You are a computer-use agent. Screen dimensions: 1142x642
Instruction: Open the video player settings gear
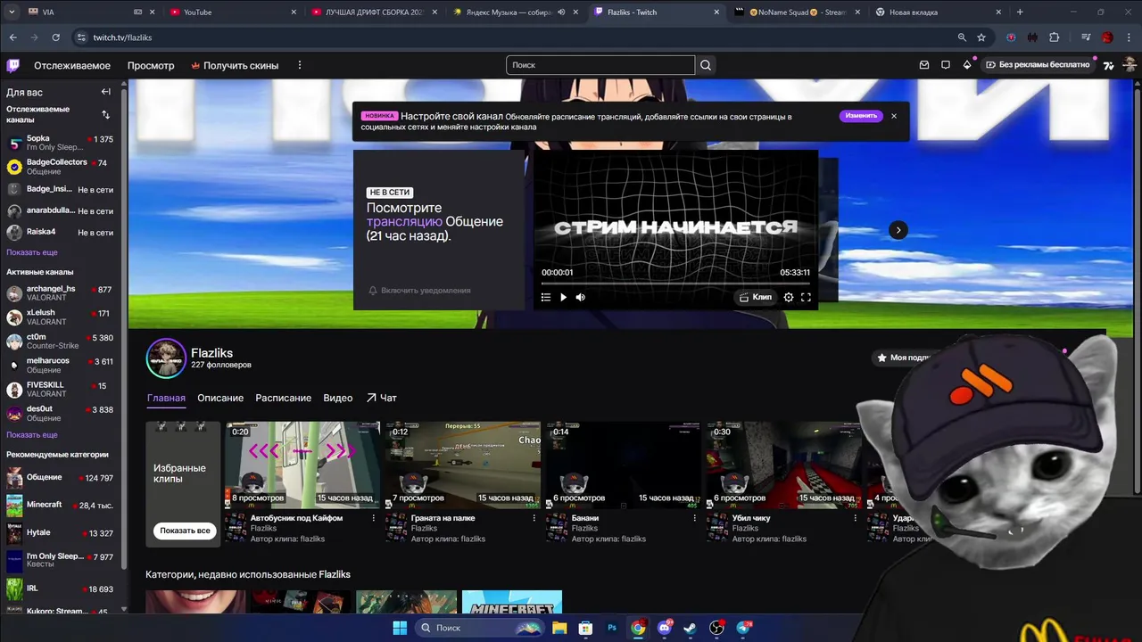pos(789,297)
